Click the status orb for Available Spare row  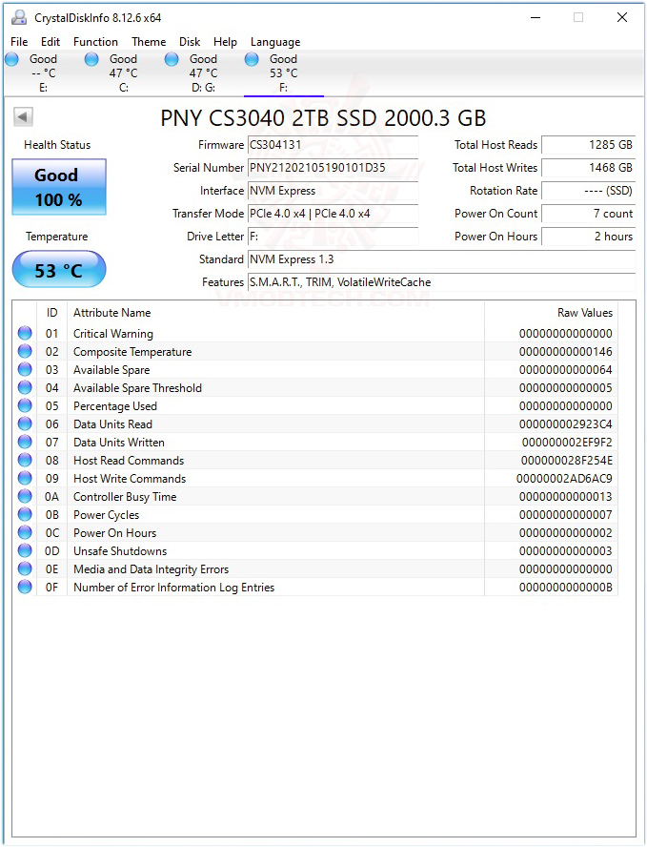25,369
